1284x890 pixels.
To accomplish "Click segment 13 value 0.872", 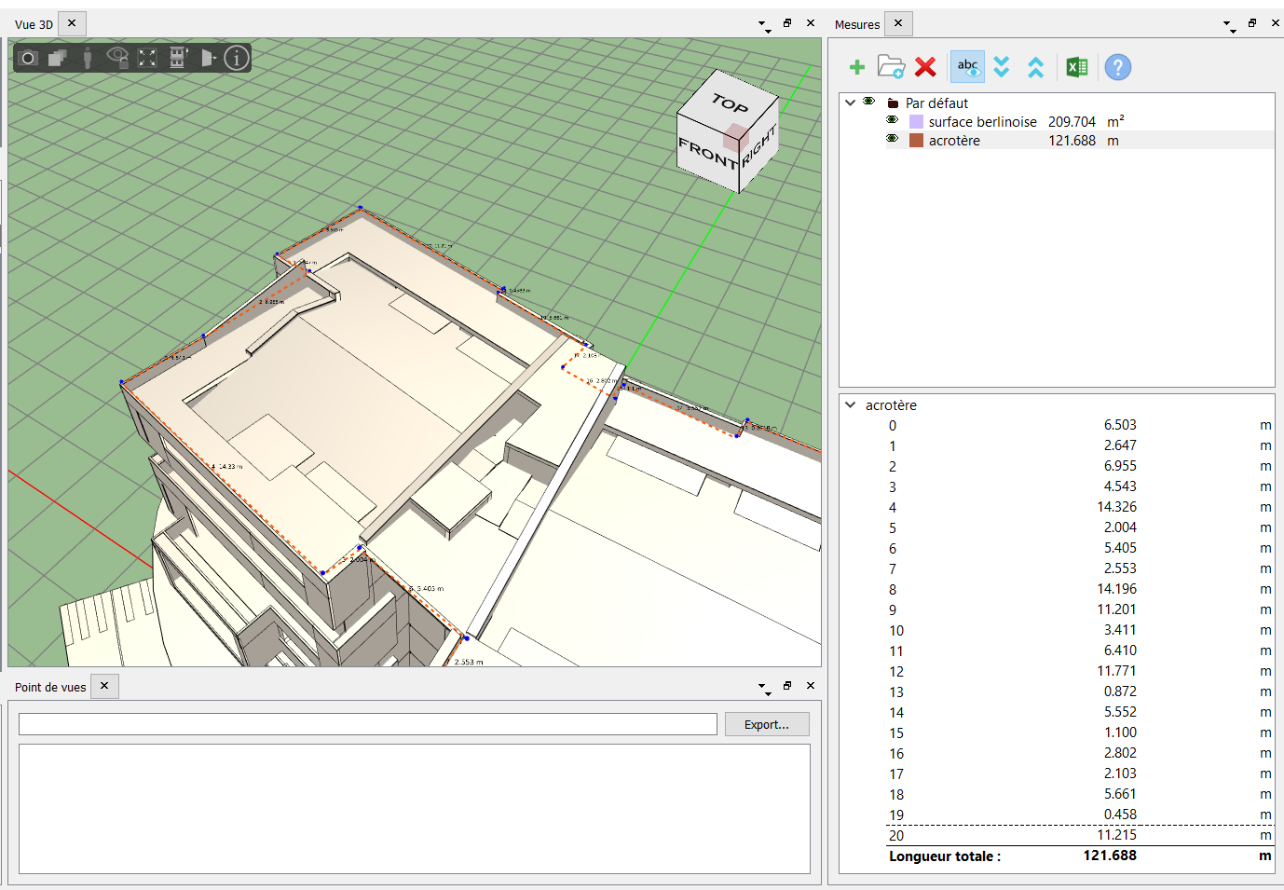I will [1120, 691].
